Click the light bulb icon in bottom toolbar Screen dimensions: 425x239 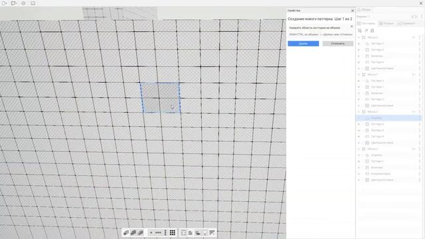205,233
